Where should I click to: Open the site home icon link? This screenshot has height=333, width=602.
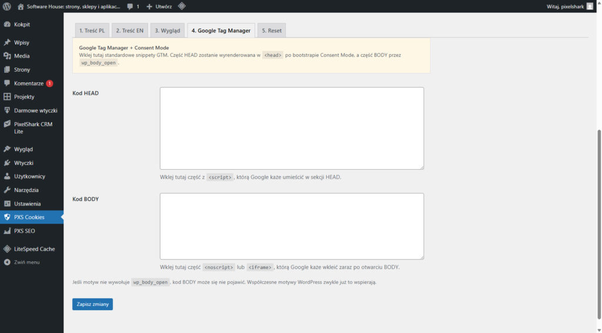coord(21,6)
